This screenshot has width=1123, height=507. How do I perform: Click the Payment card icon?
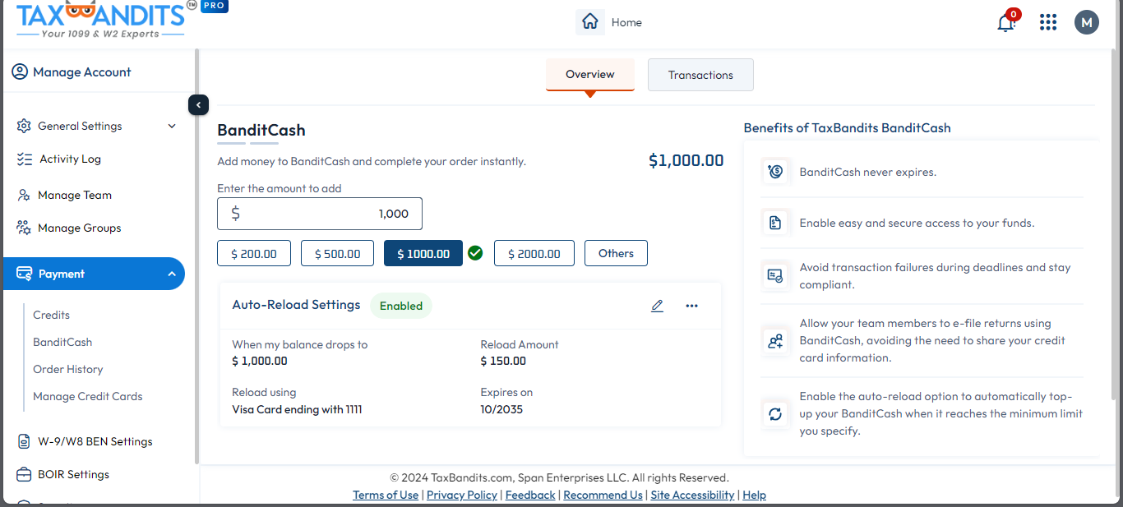(25, 274)
